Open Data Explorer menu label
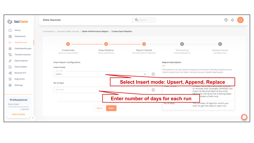 (21, 61)
